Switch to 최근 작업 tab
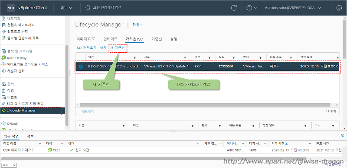The image size is (347, 168). coord(11,136)
